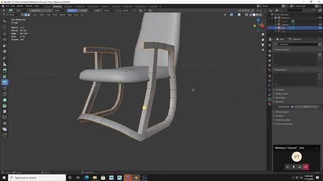Select the Shrink/Fatten tool

(x=5, y=123)
